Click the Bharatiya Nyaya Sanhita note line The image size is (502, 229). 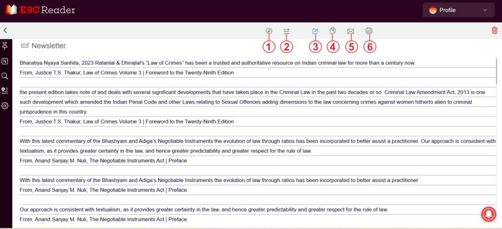tap(217, 63)
